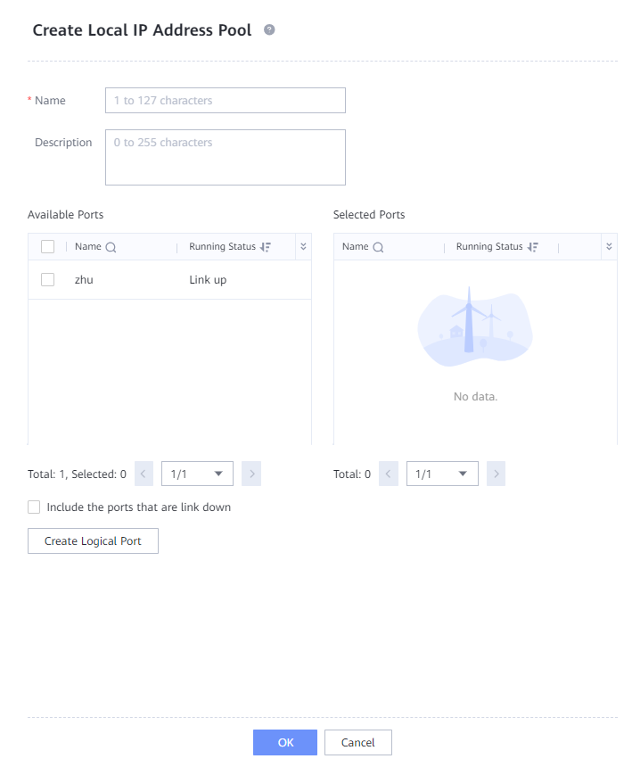Expand the Available Ports column options chevron
Image resolution: width=632 pixels, height=767 pixels.
pos(303,247)
